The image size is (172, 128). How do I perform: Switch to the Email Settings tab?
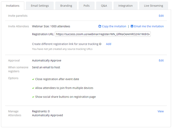click(x=40, y=6)
